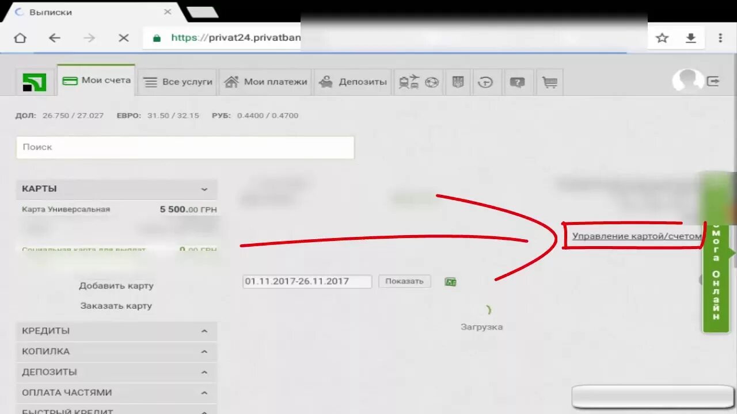This screenshot has width=737, height=414.
Task: Go back with browser back arrow
Action: [54, 38]
